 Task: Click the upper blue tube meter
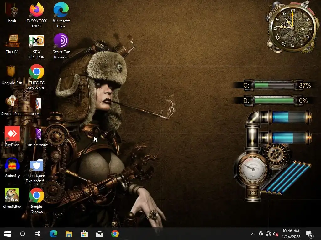click(x=291, y=117)
